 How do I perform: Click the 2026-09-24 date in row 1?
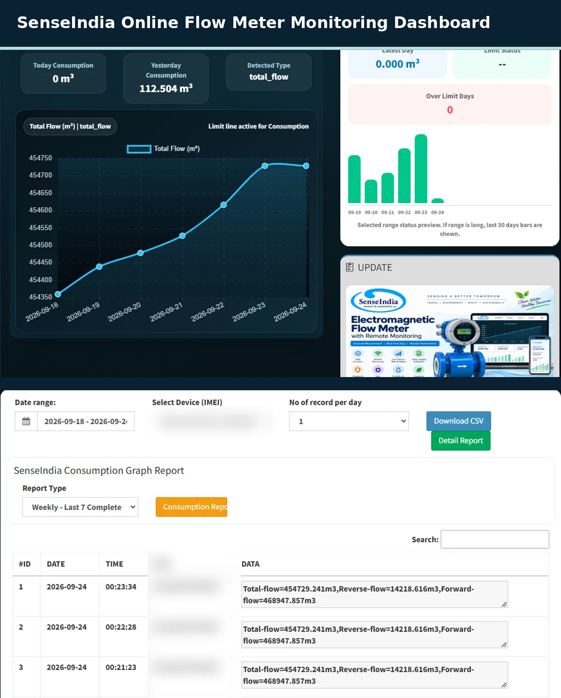point(67,587)
